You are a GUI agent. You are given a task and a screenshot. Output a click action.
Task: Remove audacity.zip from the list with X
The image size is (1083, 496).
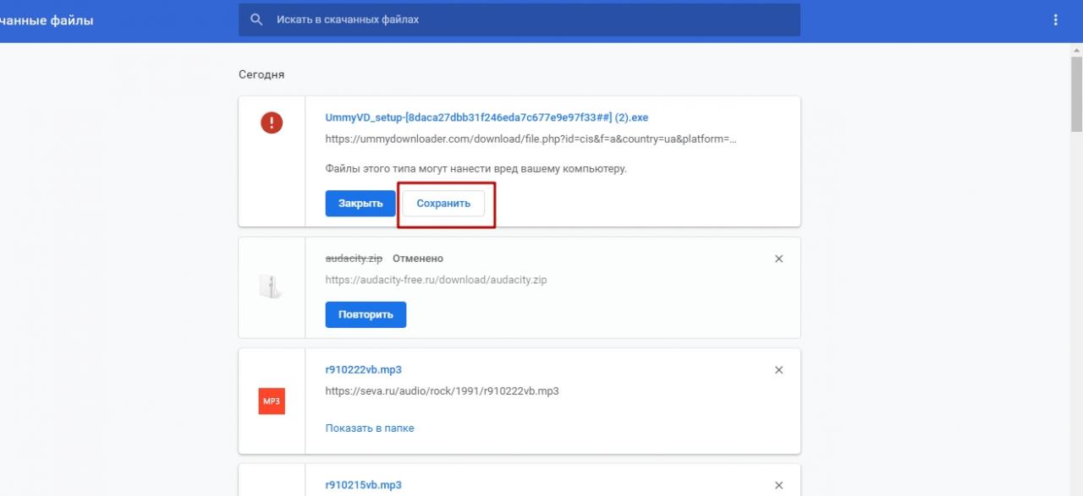point(778,259)
